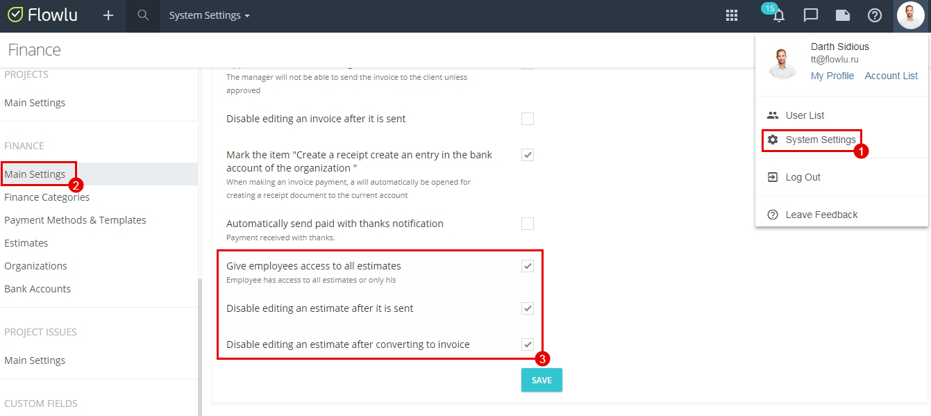Open the apps grid icon
Image resolution: width=931 pixels, height=416 pixels.
click(x=732, y=15)
